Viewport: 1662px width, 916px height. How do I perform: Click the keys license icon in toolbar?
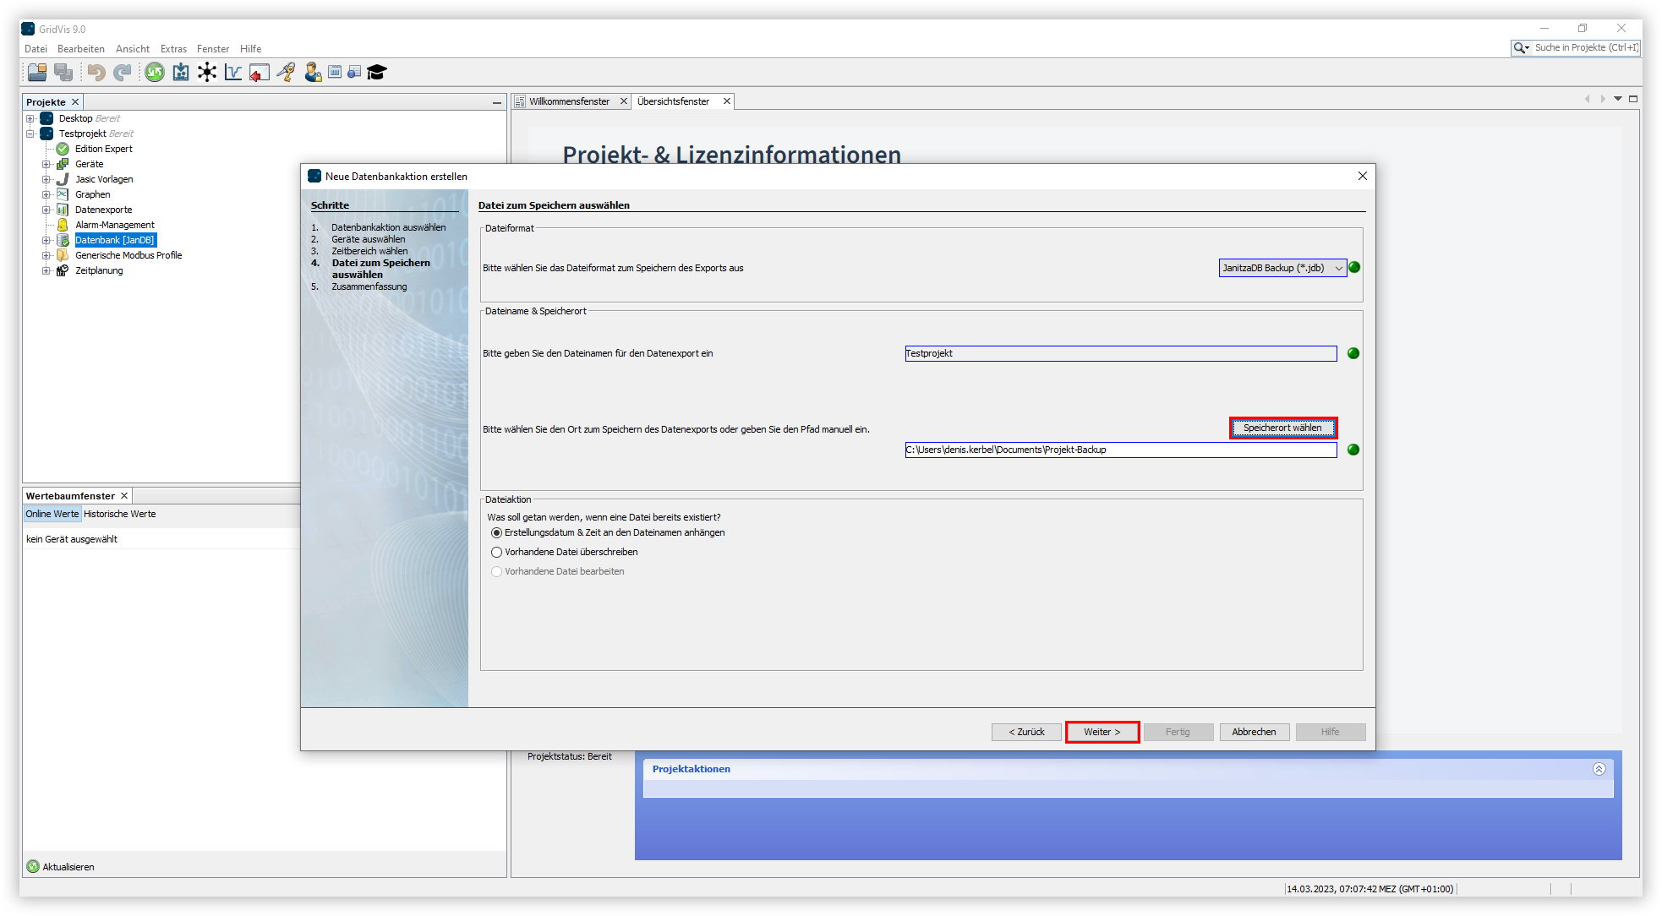click(287, 73)
